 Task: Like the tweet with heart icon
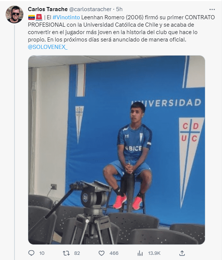(x=101, y=253)
